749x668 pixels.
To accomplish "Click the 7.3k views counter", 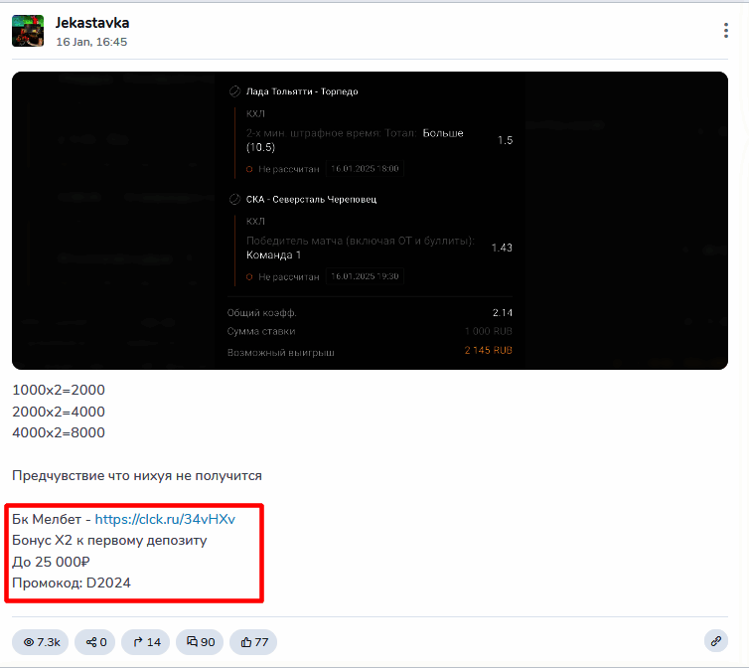I will point(41,642).
